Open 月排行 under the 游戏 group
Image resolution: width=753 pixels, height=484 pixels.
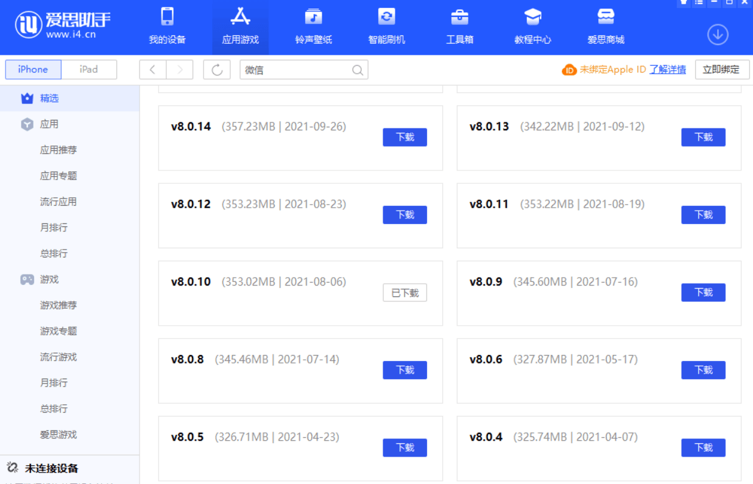point(54,383)
